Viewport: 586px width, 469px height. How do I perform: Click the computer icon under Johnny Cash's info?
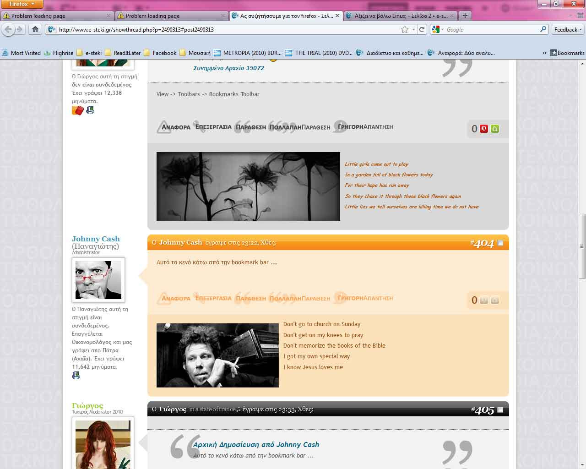pyautogui.click(x=76, y=376)
